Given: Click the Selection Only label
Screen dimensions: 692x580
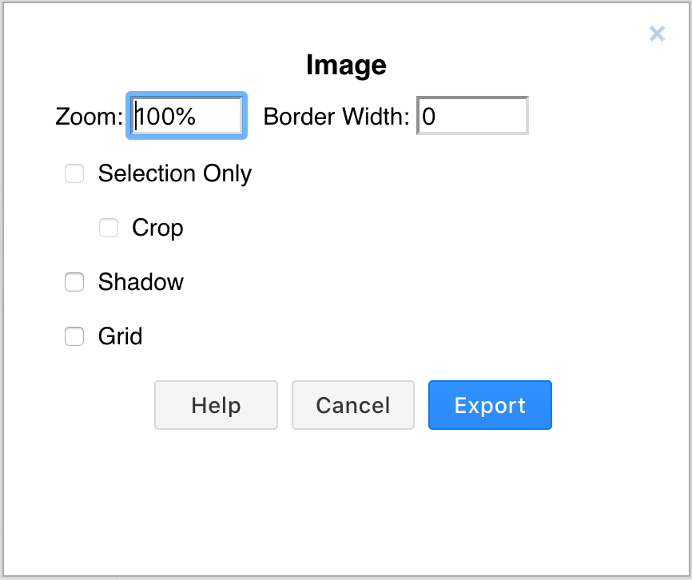Looking at the screenshot, I should (174, 173).
